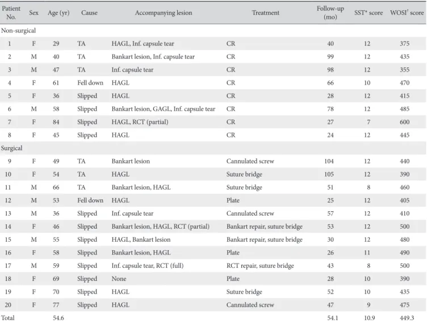Click total WOSI mean 449.3
Screen dimensions: 427x323
click(x=407, y=318)
